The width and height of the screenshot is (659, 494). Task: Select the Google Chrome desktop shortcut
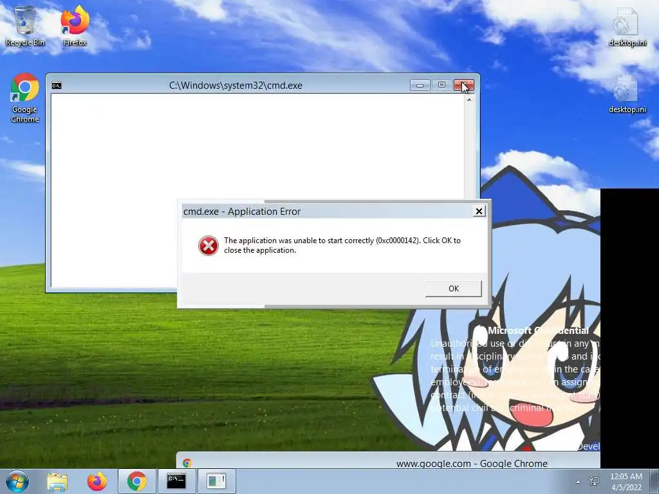tap(25, 98)
